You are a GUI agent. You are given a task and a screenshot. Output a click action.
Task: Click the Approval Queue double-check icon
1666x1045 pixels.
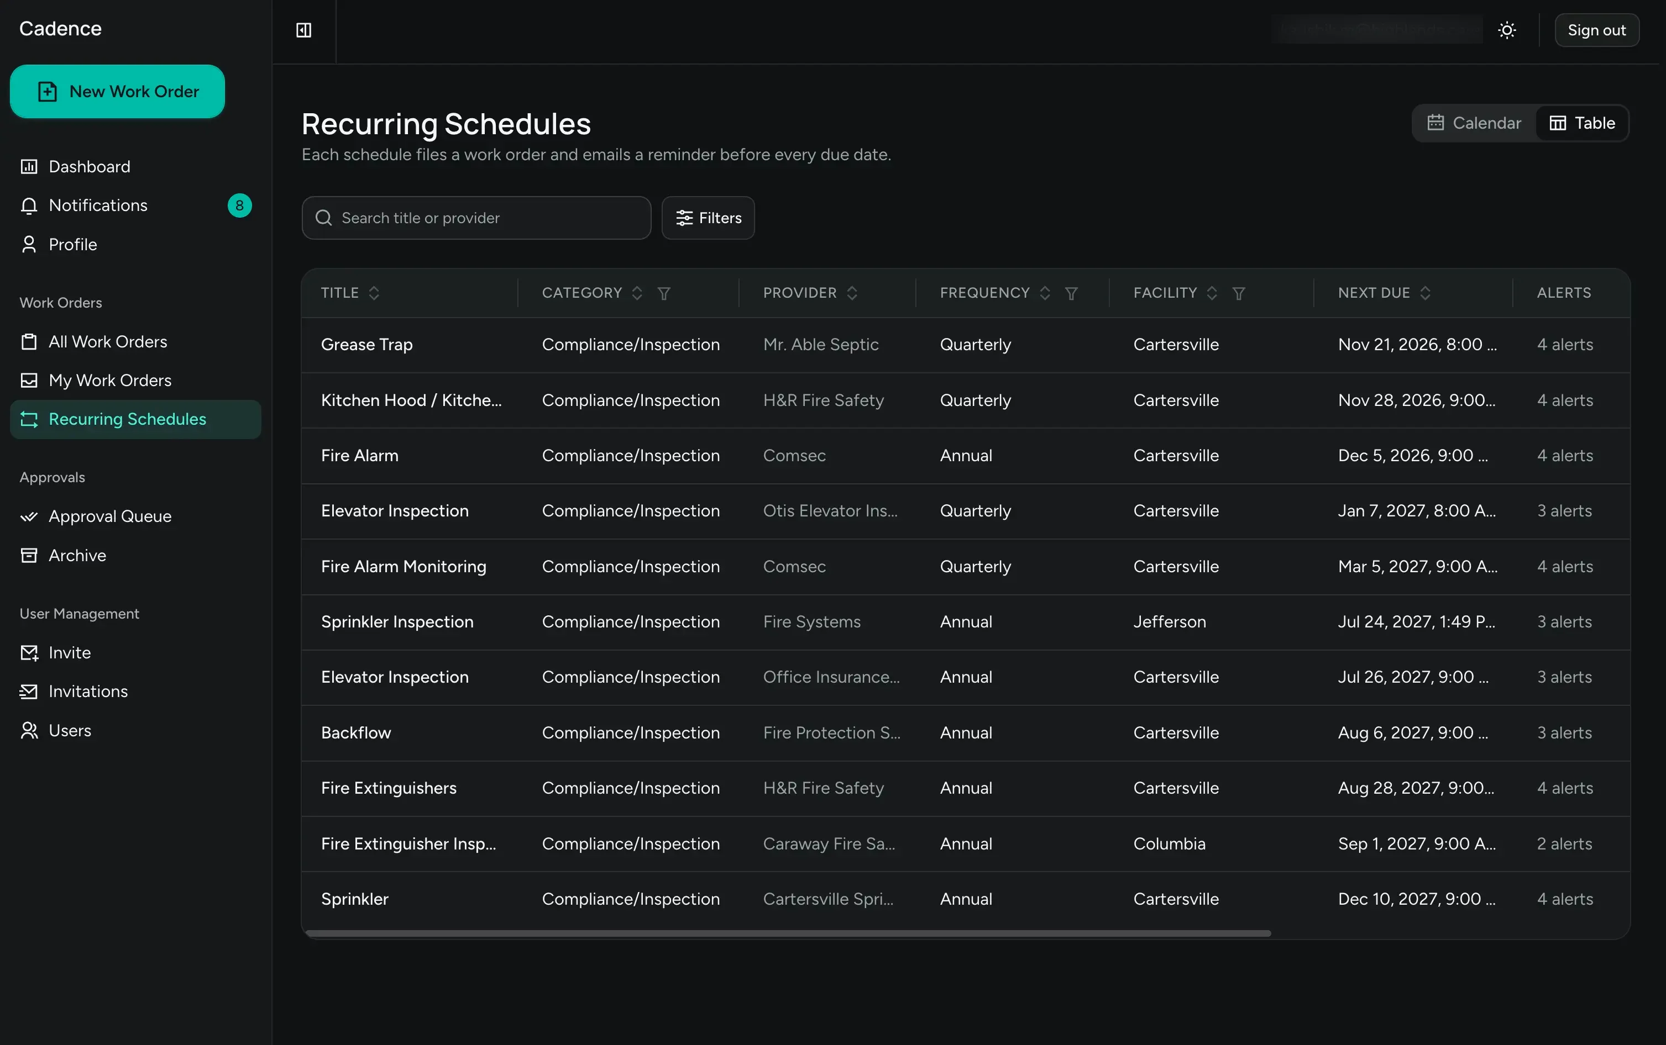tap(29, 516)
